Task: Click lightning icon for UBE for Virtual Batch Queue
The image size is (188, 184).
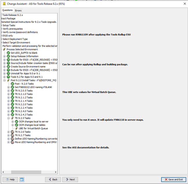Action: coord(17,128)
